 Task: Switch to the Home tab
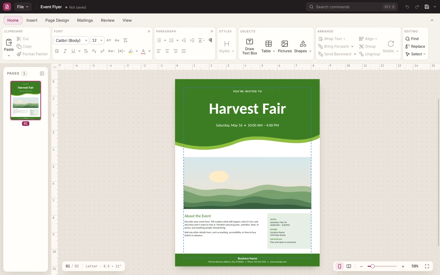click(13, 20)
